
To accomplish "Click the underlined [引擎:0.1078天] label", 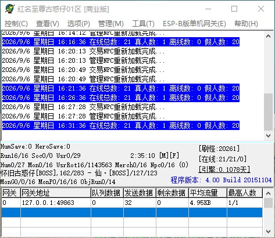I will click(224, 170).
